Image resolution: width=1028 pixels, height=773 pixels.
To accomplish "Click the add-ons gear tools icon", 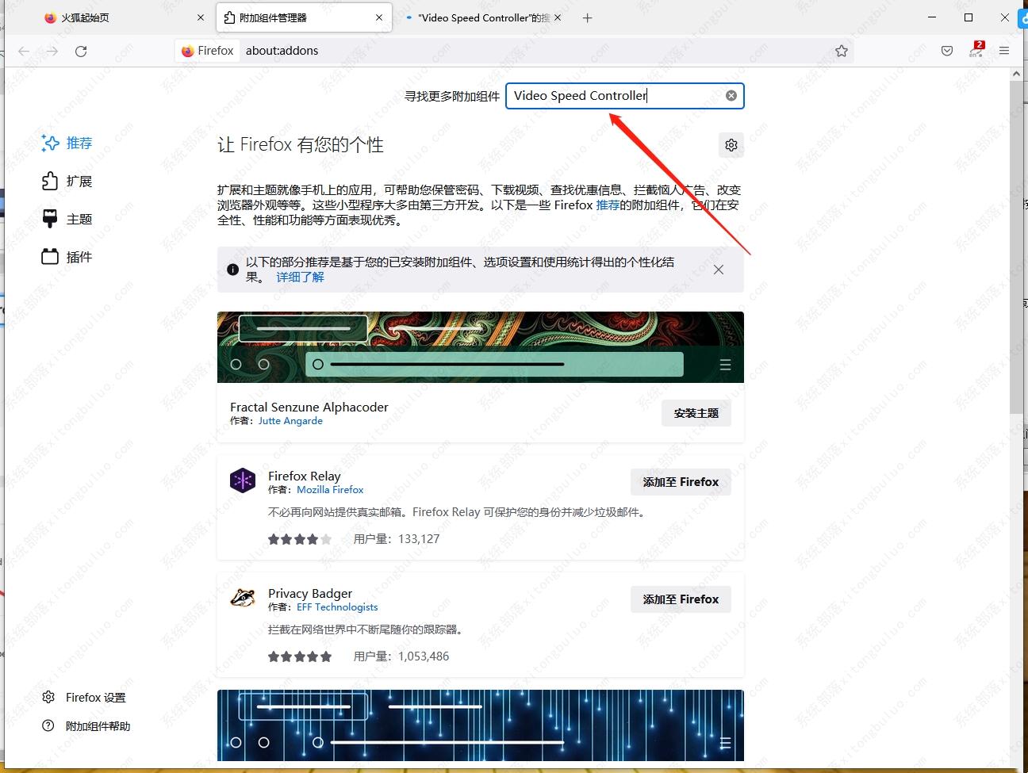I will pyautogui.click(x=731, y=145).
